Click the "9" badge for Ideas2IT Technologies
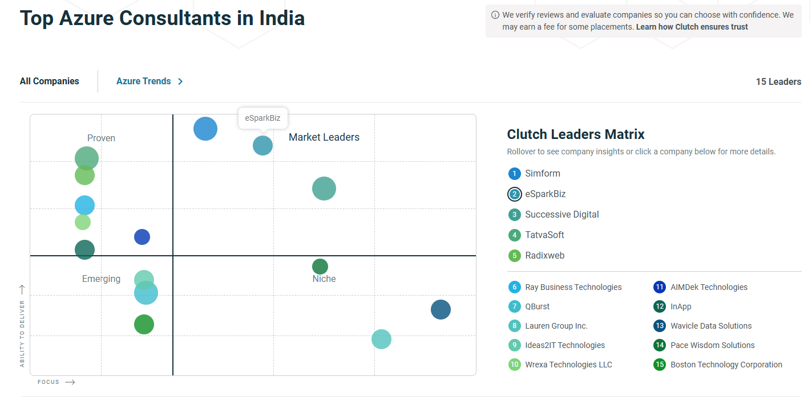Image resolution: width=812 pixels, height=397 pixels. [514, 345]
